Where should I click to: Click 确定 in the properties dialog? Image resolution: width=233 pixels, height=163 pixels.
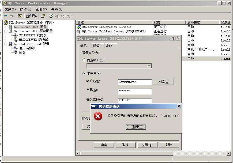coord(104,145)
